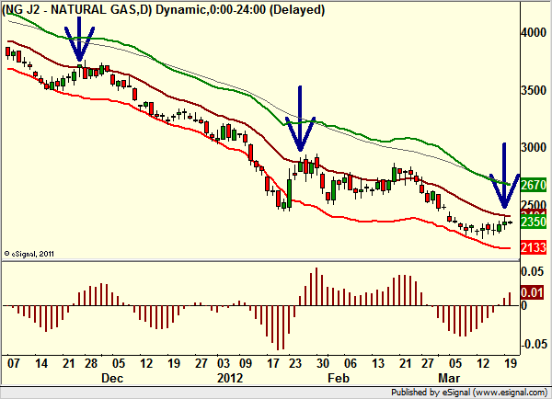Click the last candlestick on the price chart
Viewport: 552px width, 399px height.
coord(510,222)
